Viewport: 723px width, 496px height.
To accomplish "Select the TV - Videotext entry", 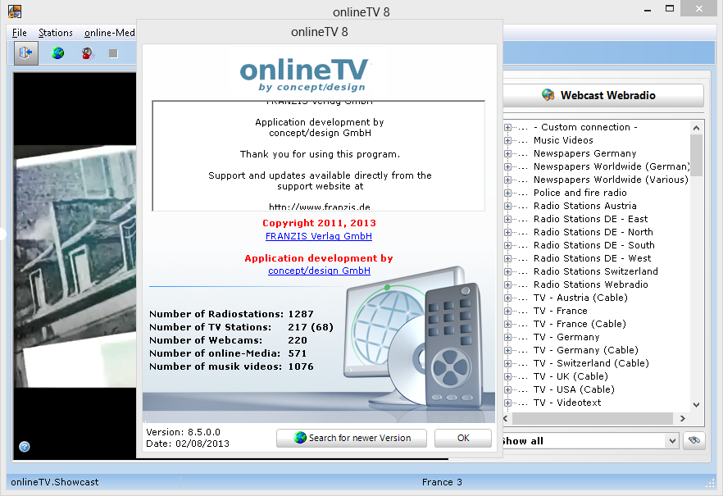I will tap(567, 403).
